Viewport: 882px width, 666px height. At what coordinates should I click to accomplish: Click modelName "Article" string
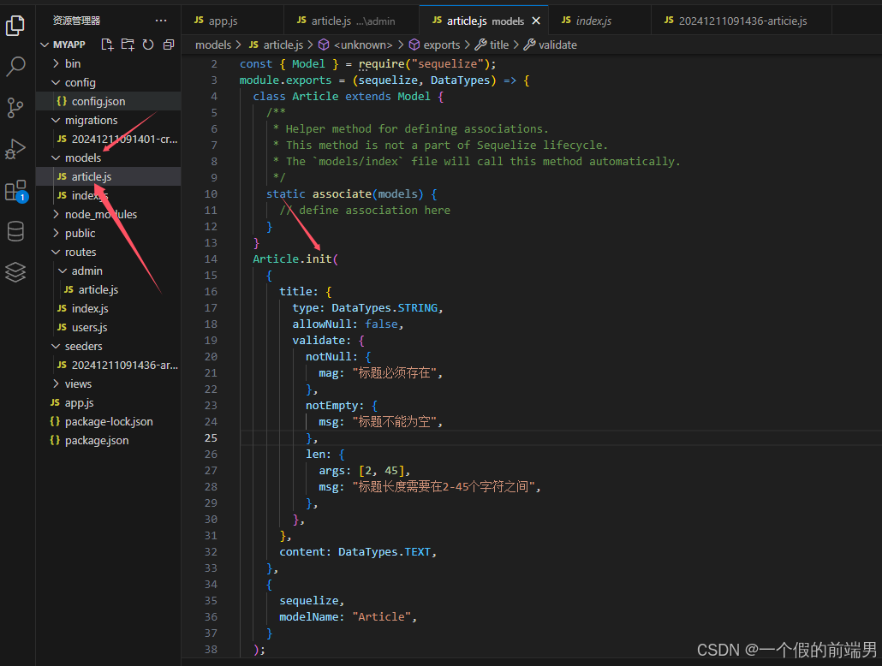pyautogui.click(x=381, y=617)
